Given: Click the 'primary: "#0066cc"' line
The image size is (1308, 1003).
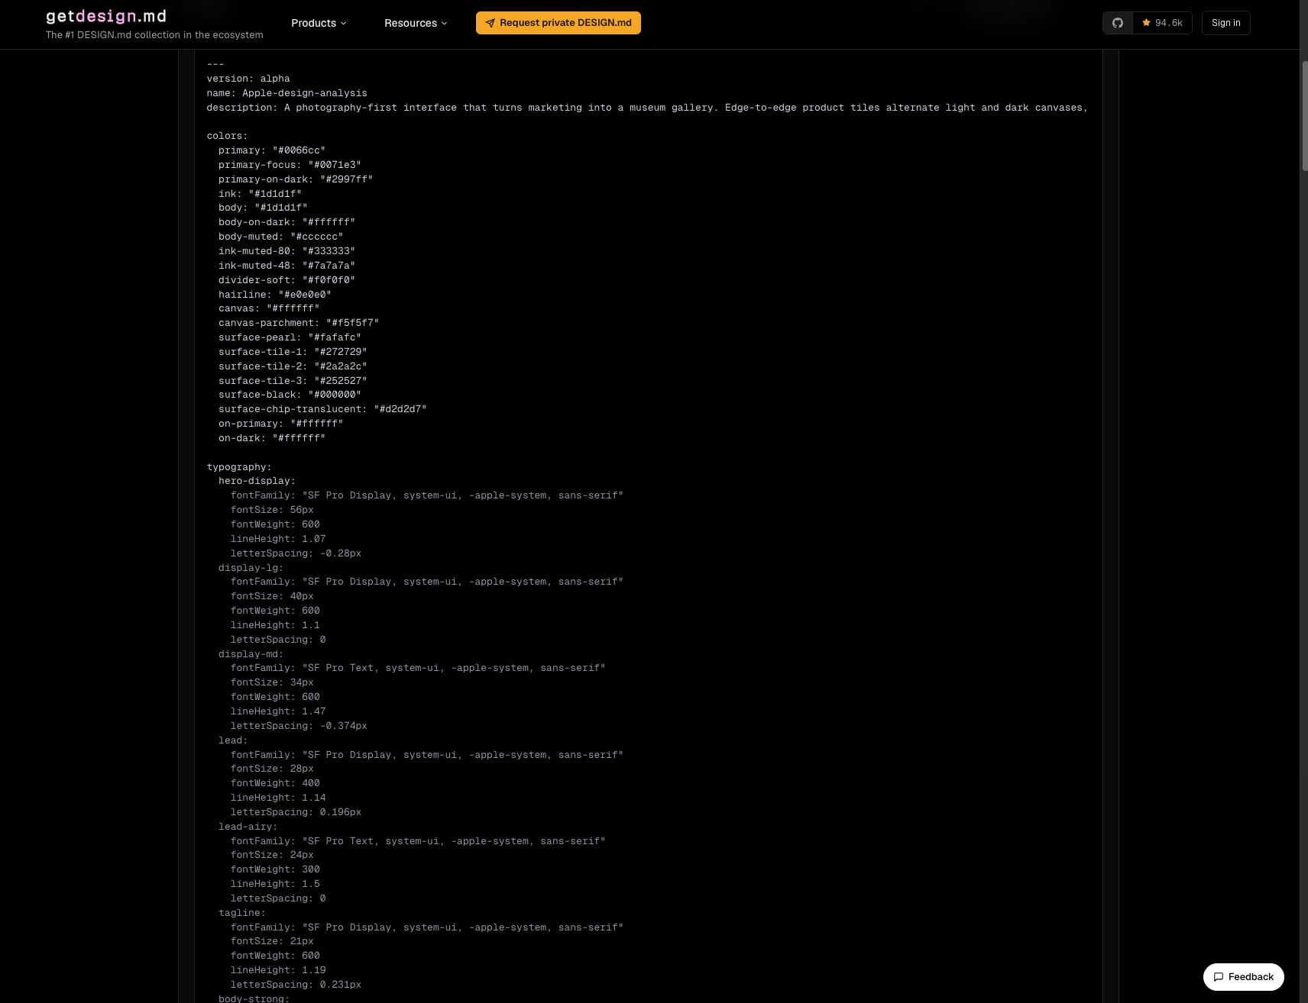Looking at the screenshot, I should [x=272, y=150].
